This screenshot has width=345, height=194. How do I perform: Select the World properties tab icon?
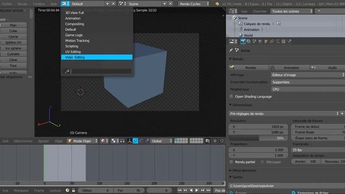(x=260, y=41)
